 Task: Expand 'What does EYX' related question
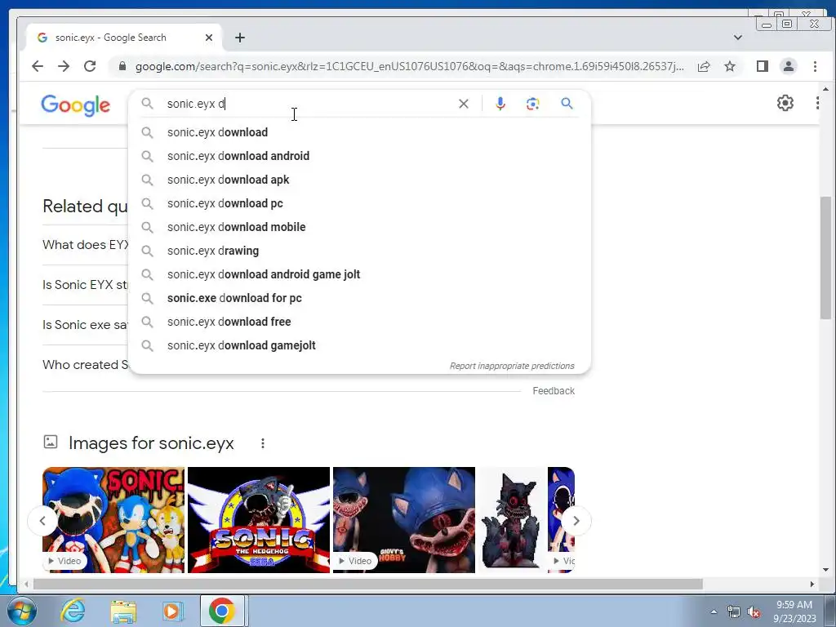[x=85, y=245]
